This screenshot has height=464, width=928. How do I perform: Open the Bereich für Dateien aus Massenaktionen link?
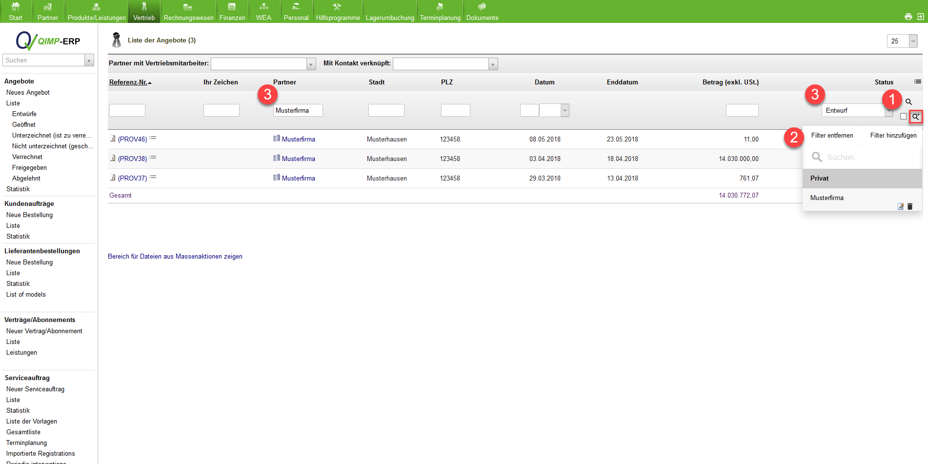tap(175, 257)
